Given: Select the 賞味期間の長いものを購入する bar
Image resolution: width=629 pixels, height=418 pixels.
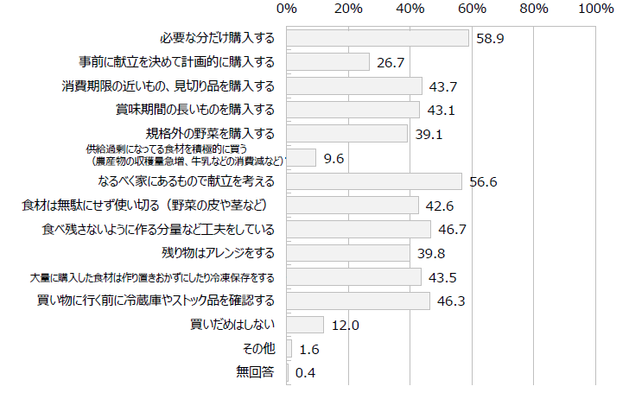Looking at the screenshot, I should click(353, 110).
